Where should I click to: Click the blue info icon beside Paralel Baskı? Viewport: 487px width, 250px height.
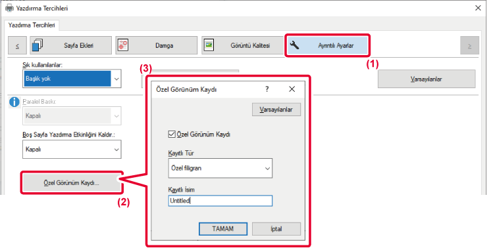[x=14, y=102]
